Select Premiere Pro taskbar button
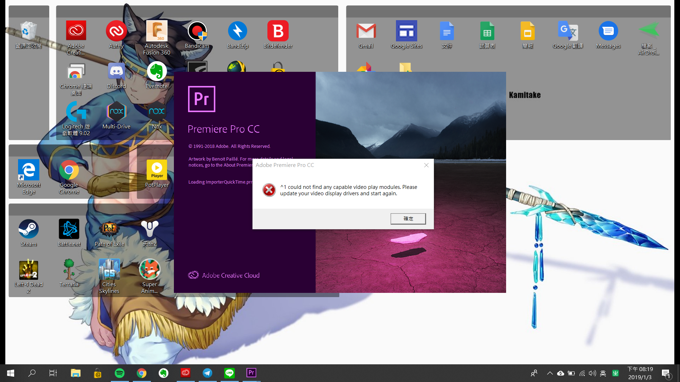 [x=251, y=373]
